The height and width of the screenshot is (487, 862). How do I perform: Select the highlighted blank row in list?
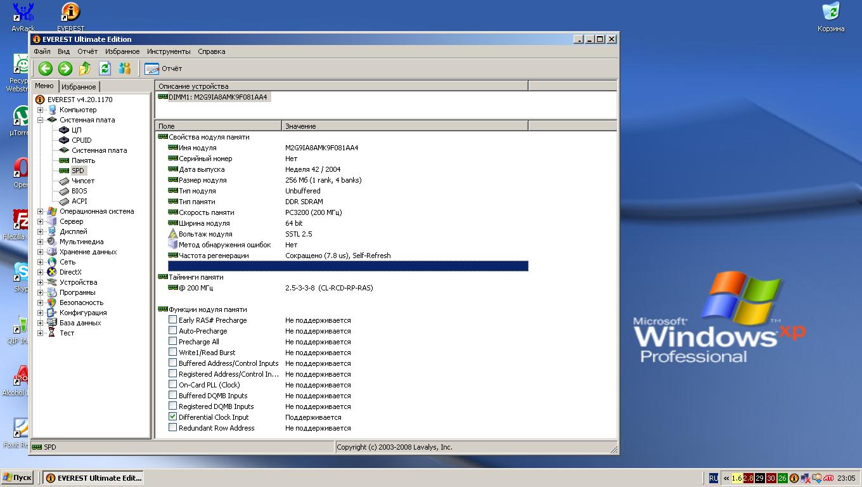pos(348,266)
